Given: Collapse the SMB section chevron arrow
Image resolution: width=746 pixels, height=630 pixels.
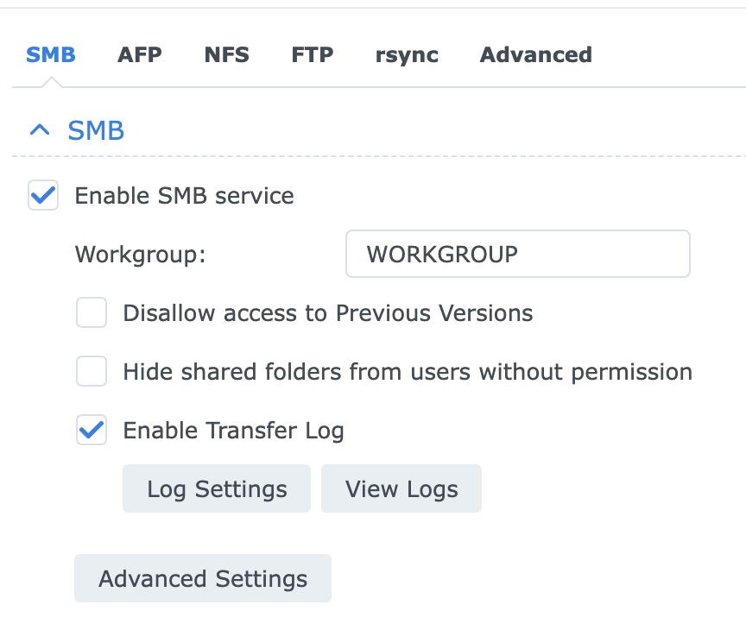Looking at the screenshot, I should 40,130.
